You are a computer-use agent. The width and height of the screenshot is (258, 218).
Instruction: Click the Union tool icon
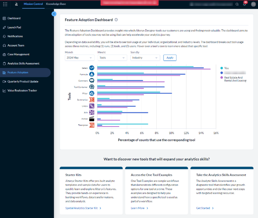tap(92, 106)
